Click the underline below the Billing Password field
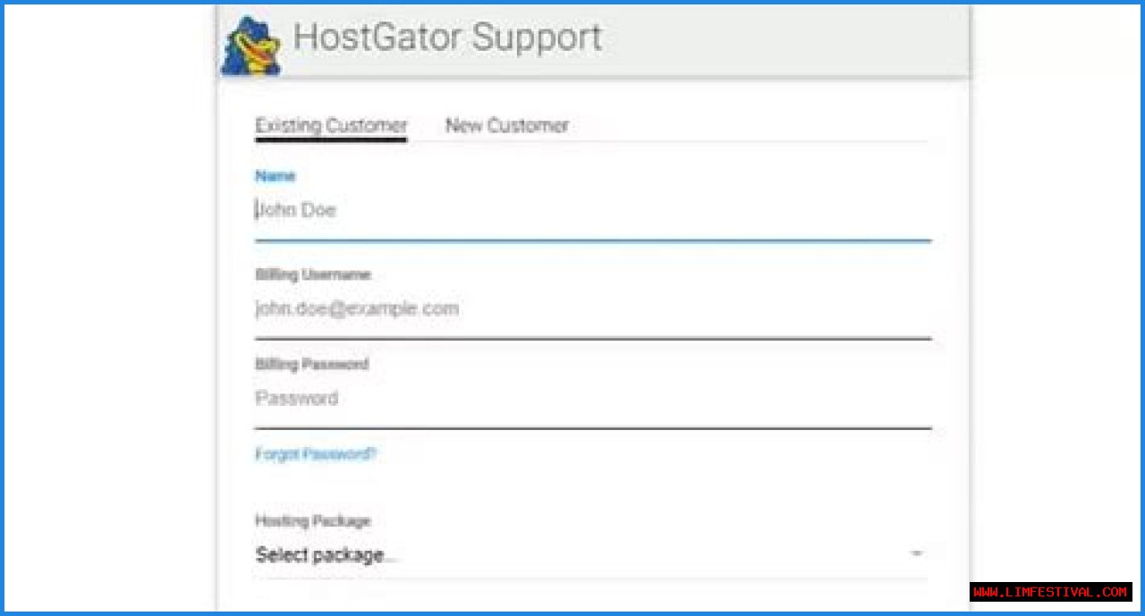1145x616 pixels. coord(592,428)
